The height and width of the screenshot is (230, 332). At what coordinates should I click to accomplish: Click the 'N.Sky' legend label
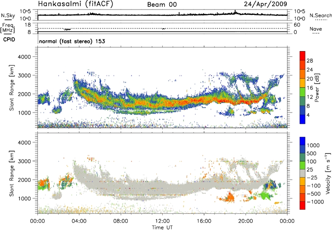(8, 15)
